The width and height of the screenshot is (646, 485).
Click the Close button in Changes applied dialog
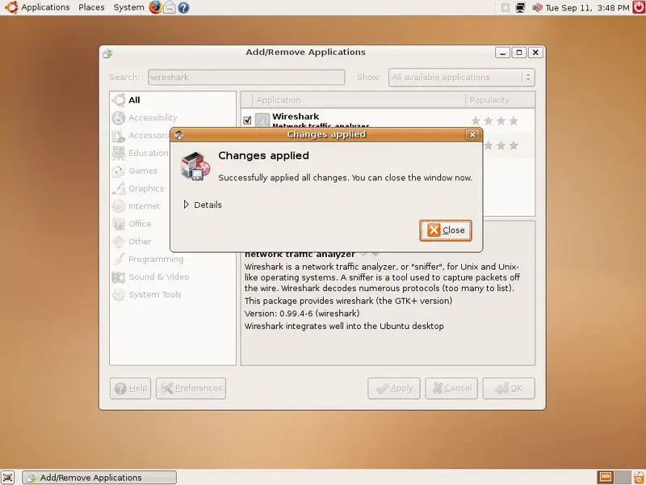[446, 230]
